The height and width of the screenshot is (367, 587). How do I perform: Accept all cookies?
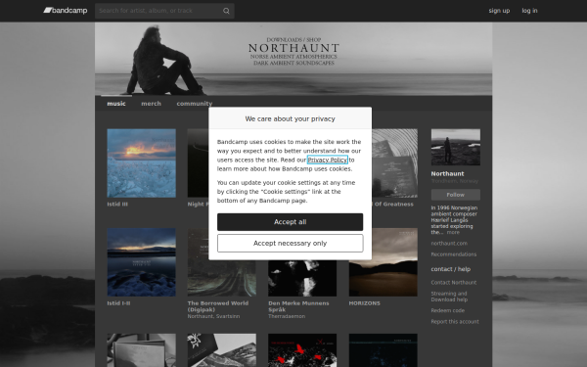click(x=291, y=222)
